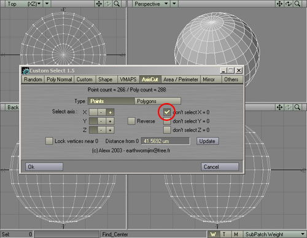Open the Others tab
This screenshot has width=307, height=238.
pyautogui.click(x=233, y=79)
